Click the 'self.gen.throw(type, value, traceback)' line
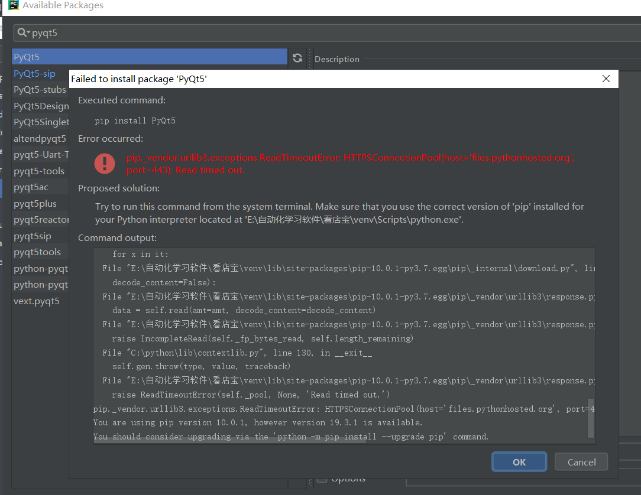The image size is (641, 495). point(201,366)
